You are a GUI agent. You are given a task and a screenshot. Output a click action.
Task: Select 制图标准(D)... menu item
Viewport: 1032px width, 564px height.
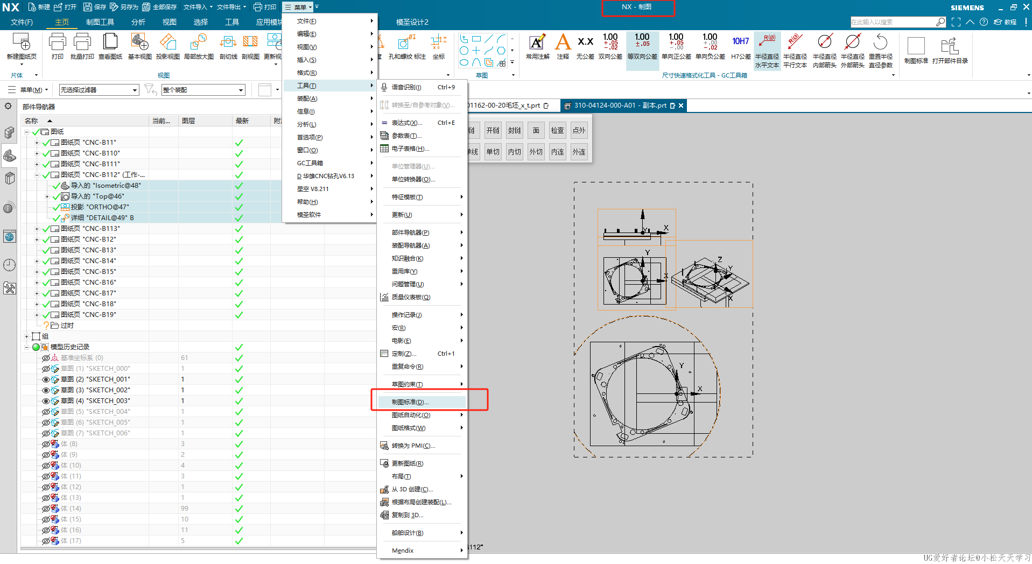coord(422,402)
